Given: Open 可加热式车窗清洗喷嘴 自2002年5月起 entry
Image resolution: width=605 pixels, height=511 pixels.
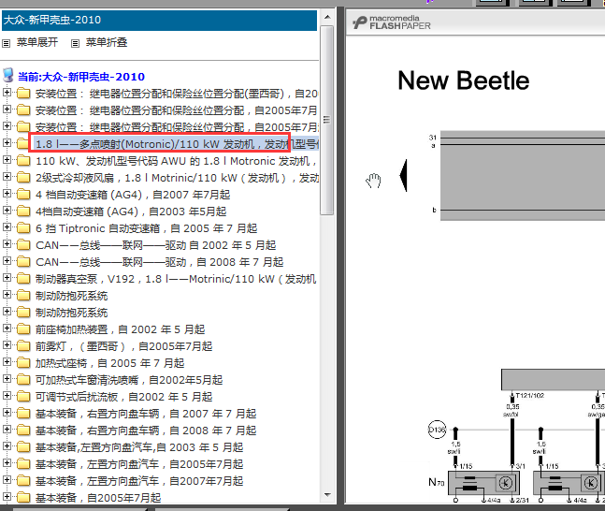Looking at the screenshot, I should (x=129, y=380).
